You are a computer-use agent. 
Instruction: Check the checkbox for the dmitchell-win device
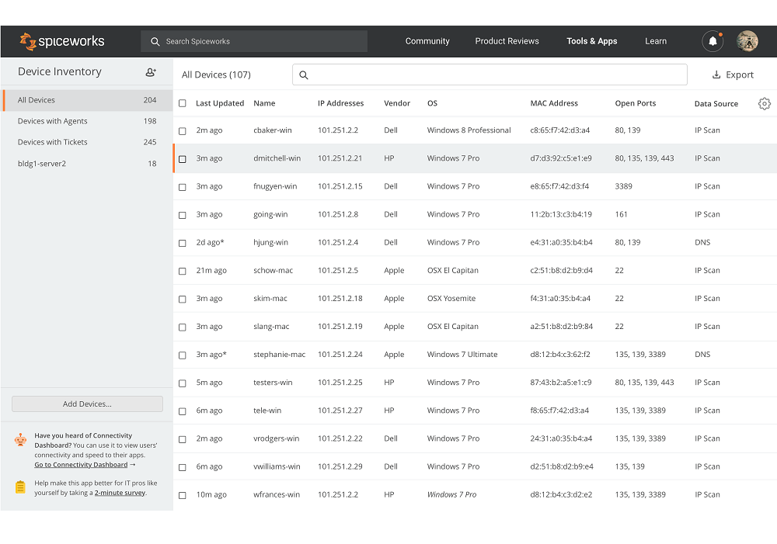click(x=182, y=158)
